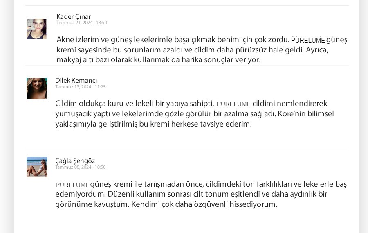Click the timestamp Temmuz 21, 2024 - 18:50
368x233 pixels.
coord(82,23)
